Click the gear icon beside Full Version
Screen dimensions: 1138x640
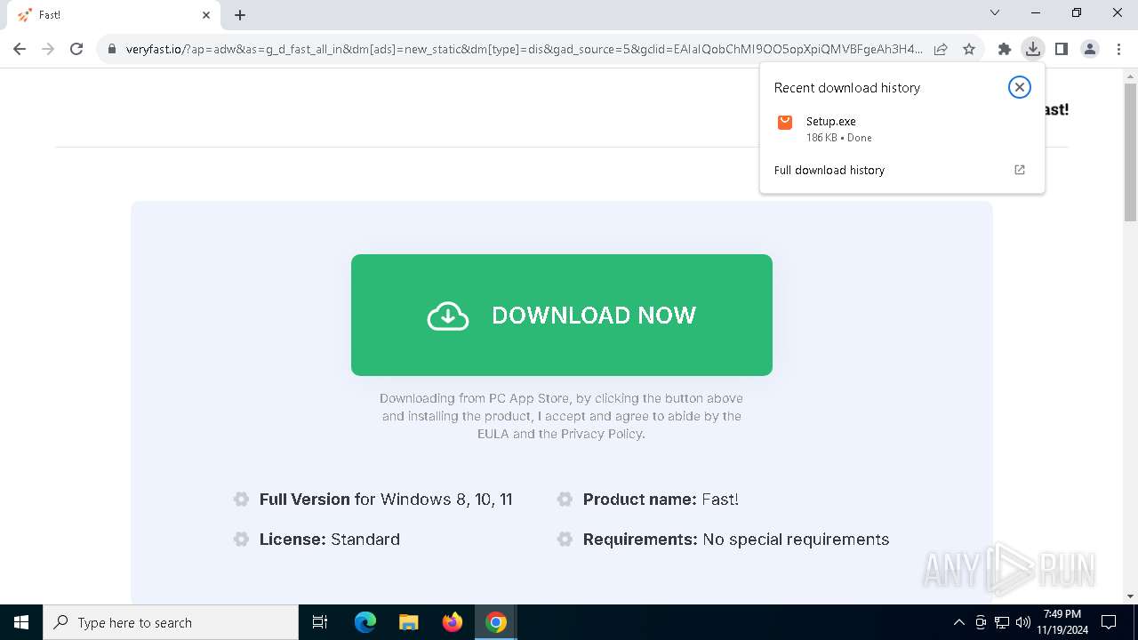241,500
